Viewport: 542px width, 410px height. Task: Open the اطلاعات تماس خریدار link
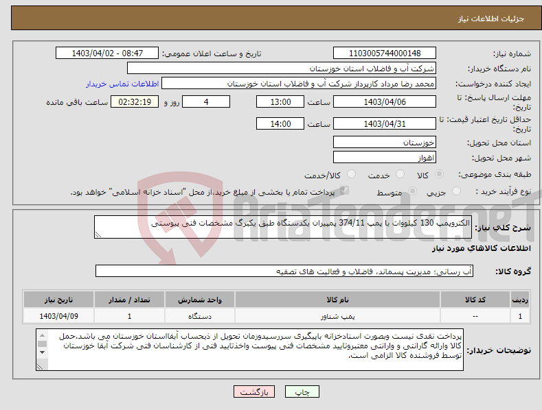(122, 84)
